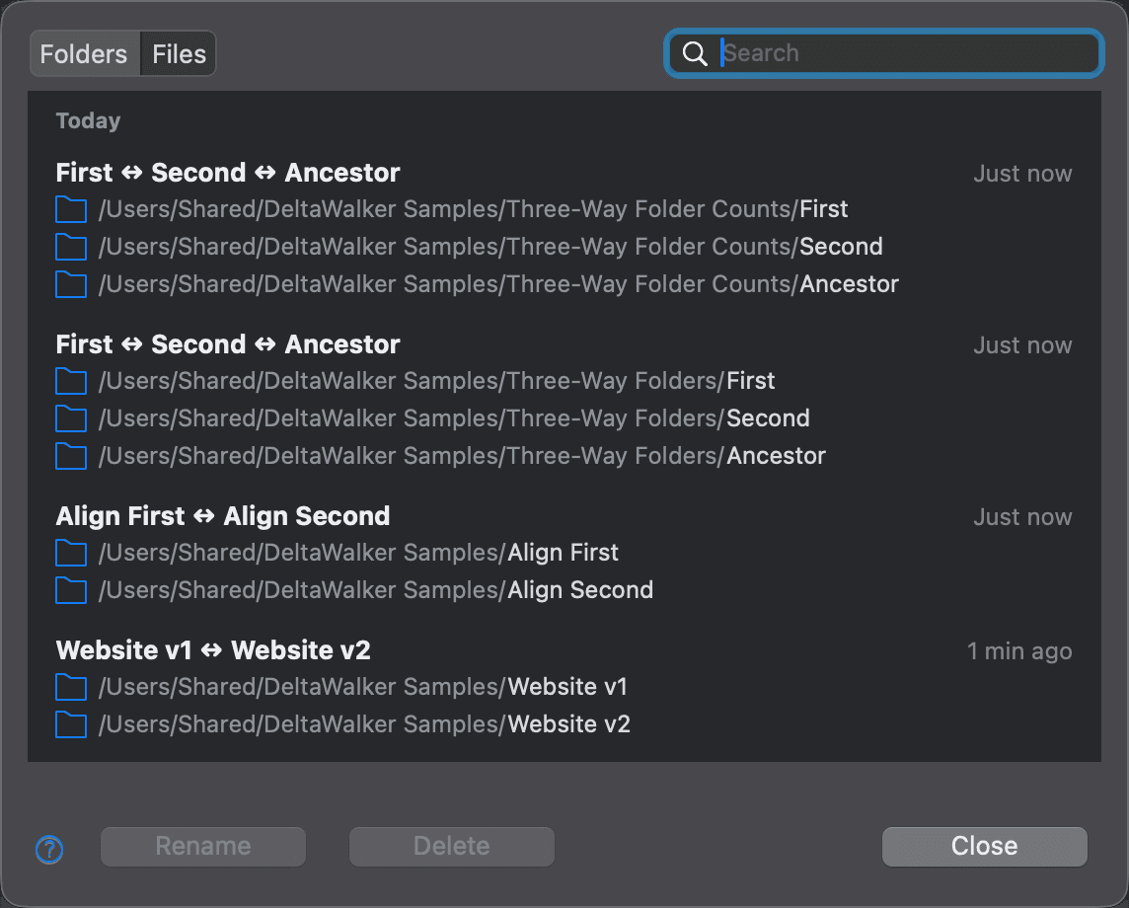Click folder icon for Three-Way Folder Counts/Ancestor
1129x908 pixels.
71,284
